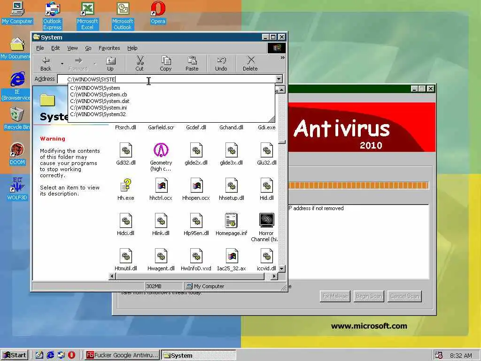Select the Gdi32.dll file icon
481x361 pixels.
pos(126,150)
